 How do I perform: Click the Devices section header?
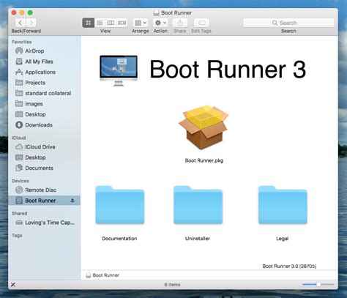coord(20,181)
